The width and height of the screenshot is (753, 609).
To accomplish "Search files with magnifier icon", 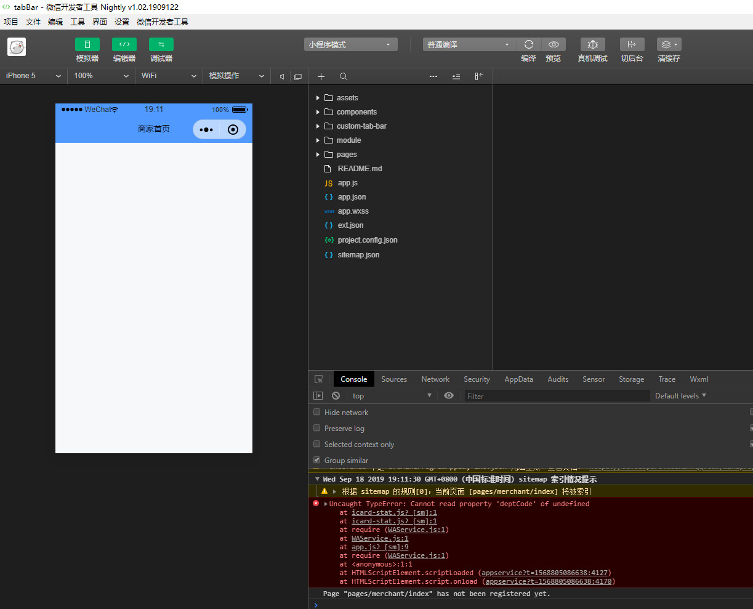I will [x=344, y=76].
